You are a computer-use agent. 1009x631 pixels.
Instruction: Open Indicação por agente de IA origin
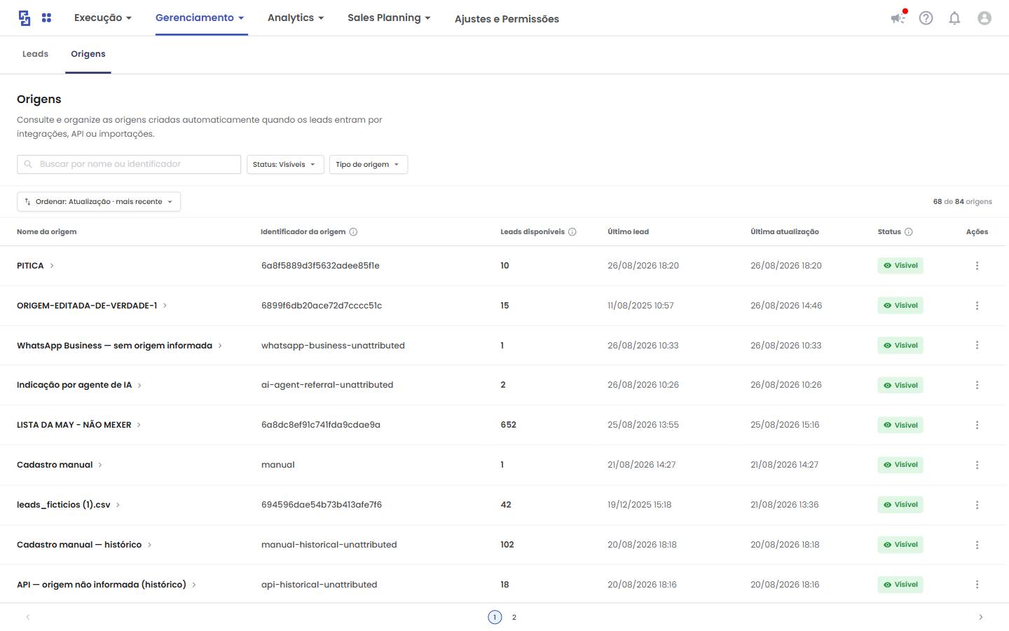(x=74, y=385)
